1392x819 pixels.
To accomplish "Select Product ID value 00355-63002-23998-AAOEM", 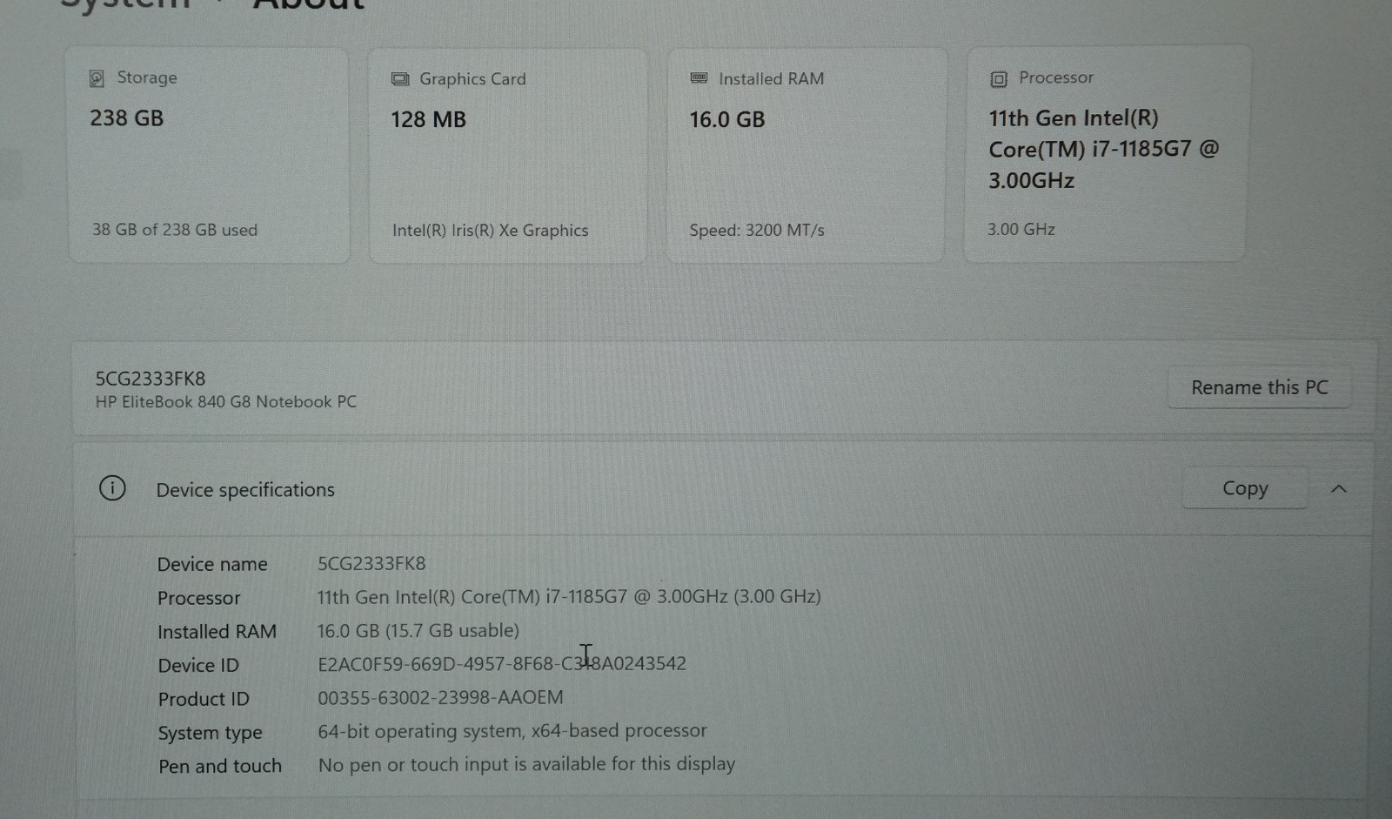I will pyautogui.click(x=440, y=697).
